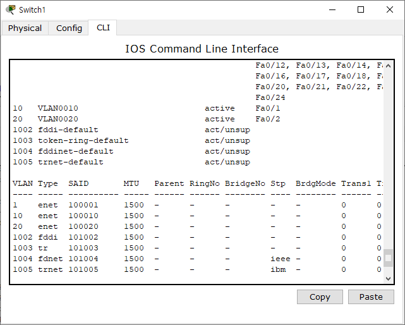
Task: Click the VLAN0020 name in the list
Action: tap(58, 119)
